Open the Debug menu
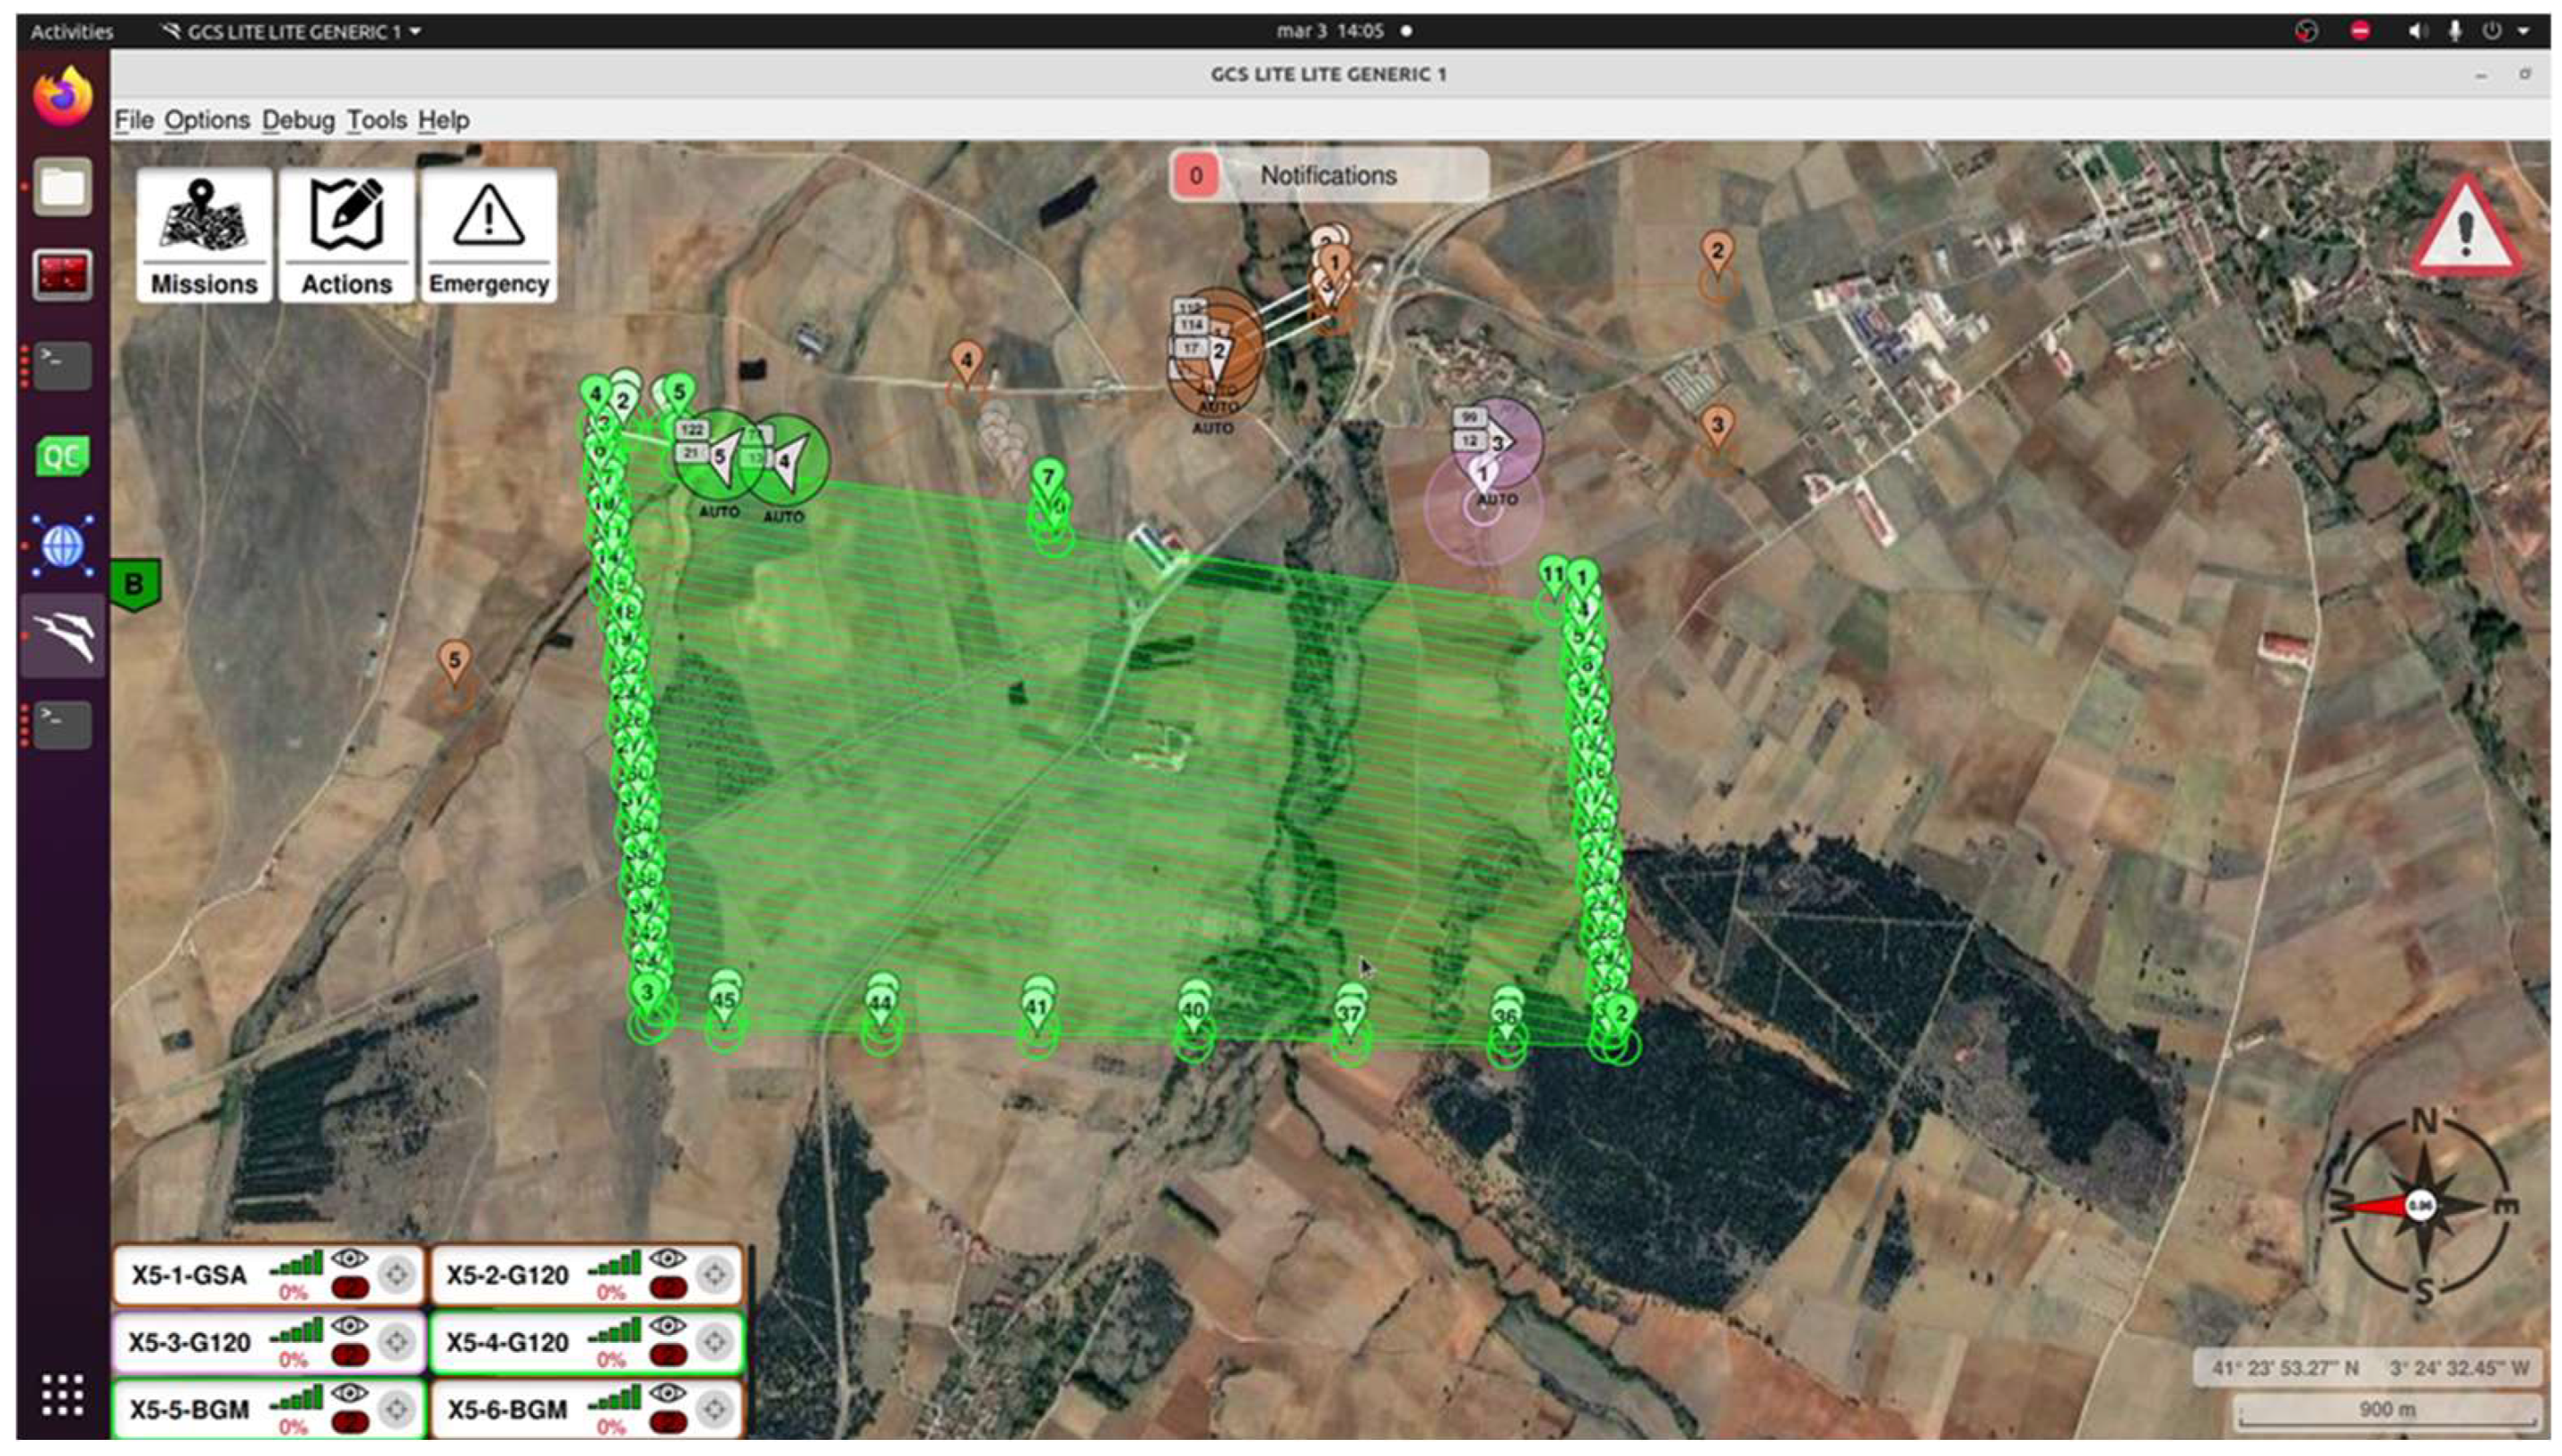This screenshot has height=1456, width=2562. 298,120
